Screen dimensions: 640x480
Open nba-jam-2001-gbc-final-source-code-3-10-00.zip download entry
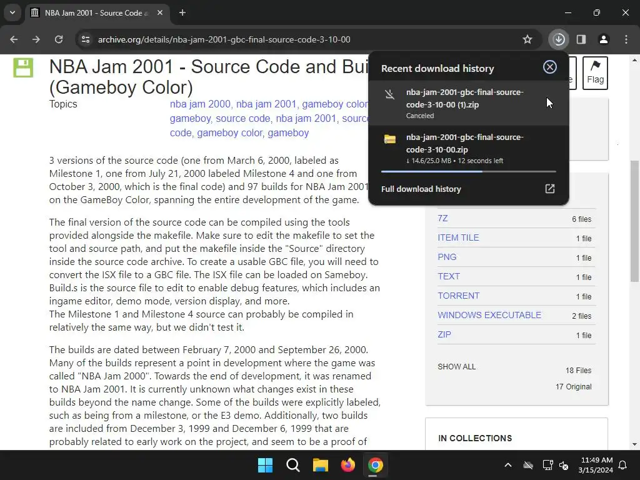click(469, 149)
